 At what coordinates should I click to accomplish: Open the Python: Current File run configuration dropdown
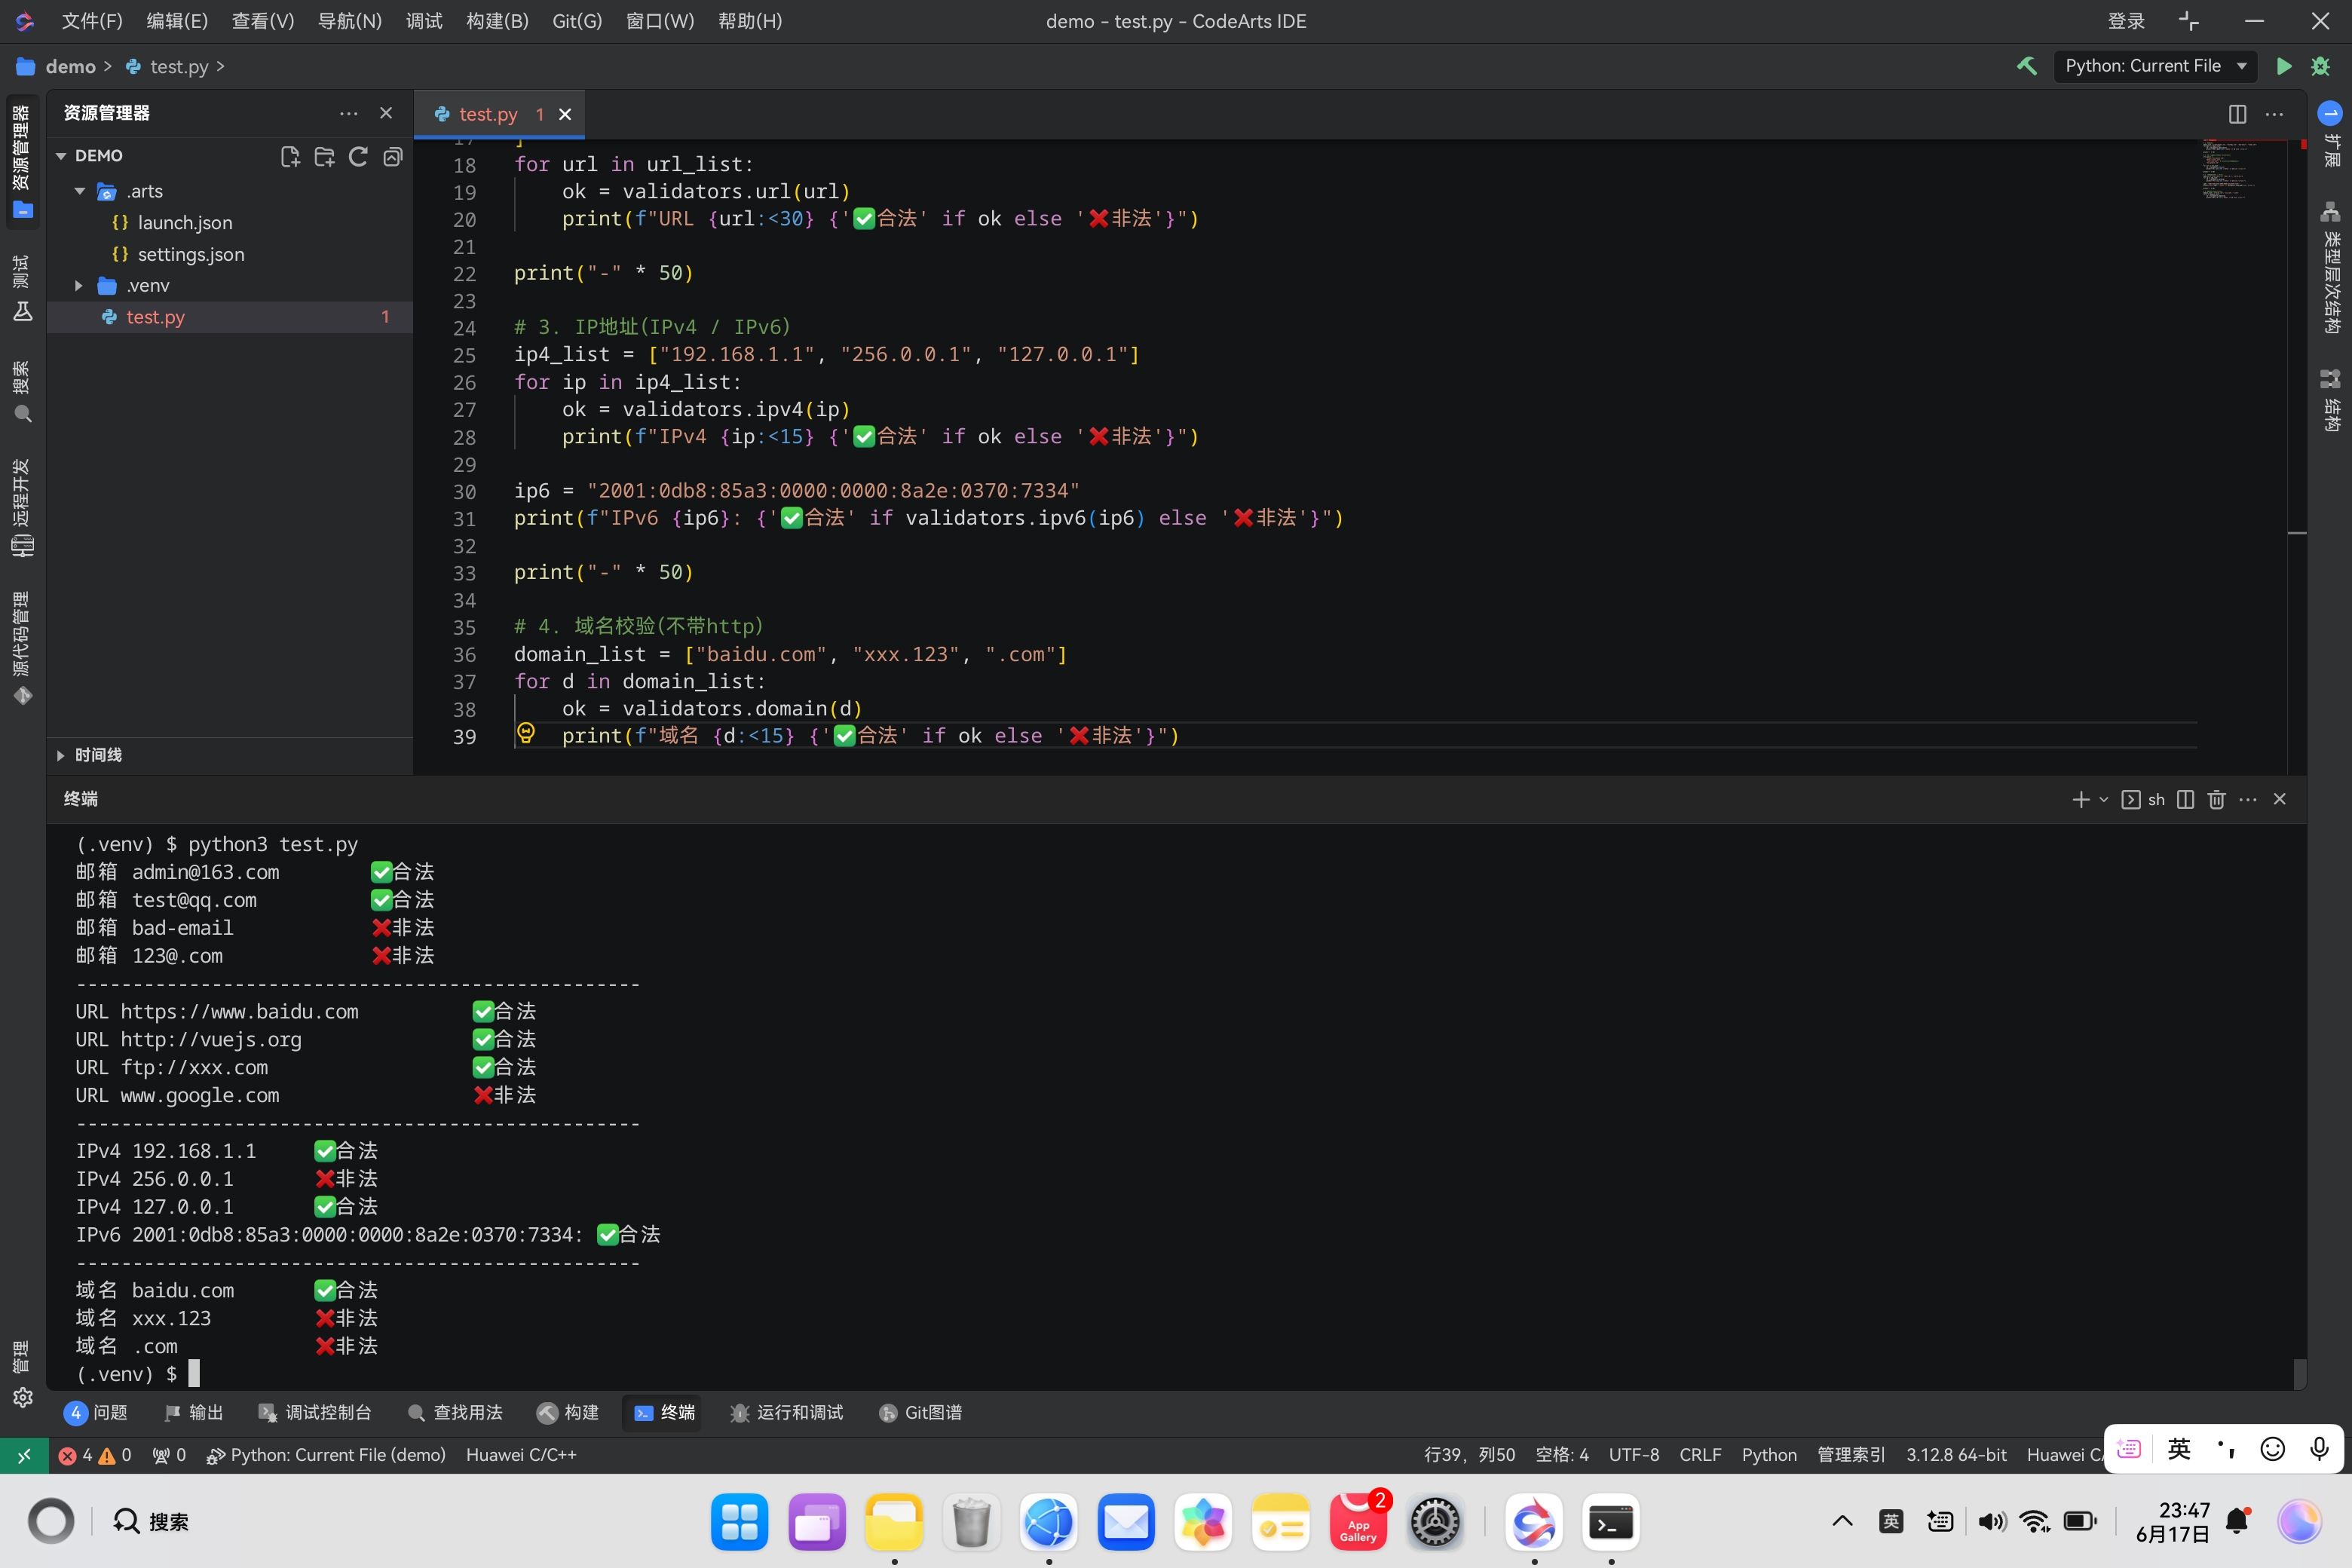click(x=2155, y=66)
